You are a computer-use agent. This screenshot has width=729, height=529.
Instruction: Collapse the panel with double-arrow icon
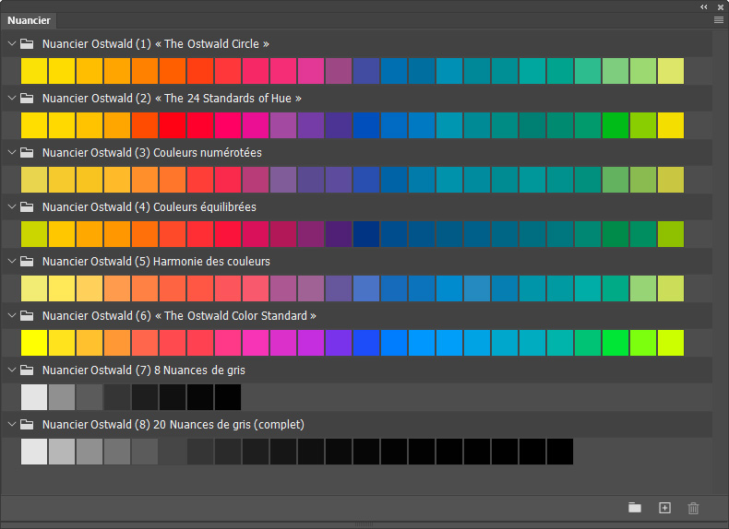(704, 7)
